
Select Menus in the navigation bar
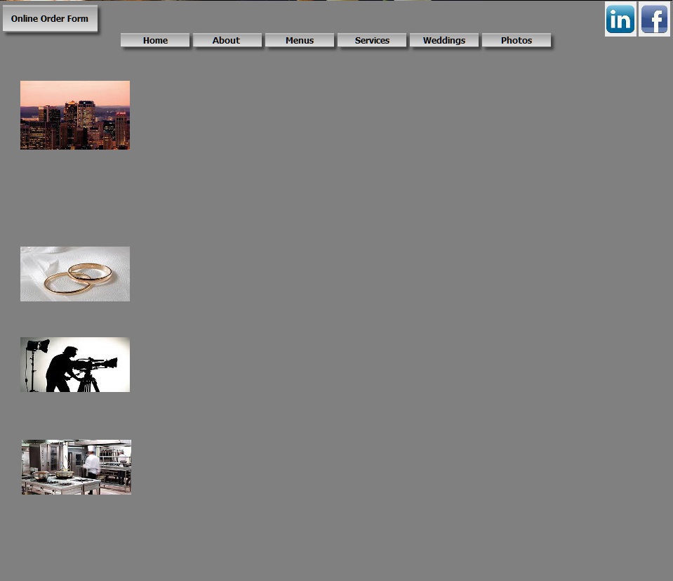(300, 41)
